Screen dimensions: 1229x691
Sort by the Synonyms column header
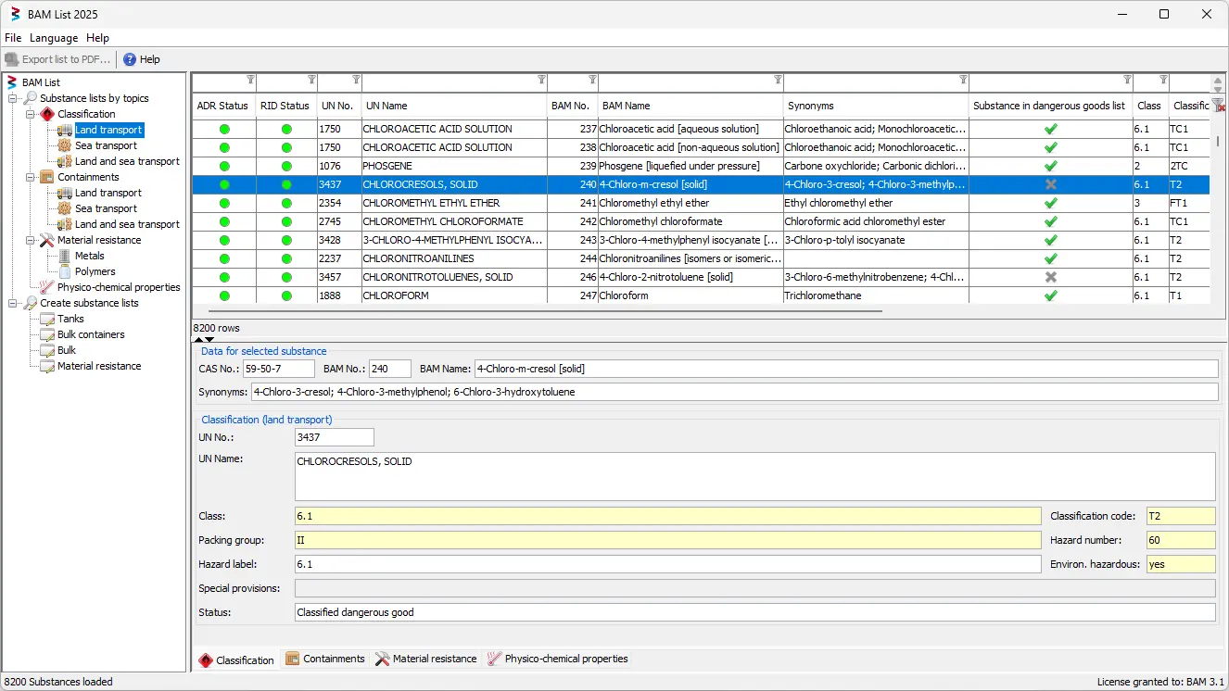pos(876,106)
